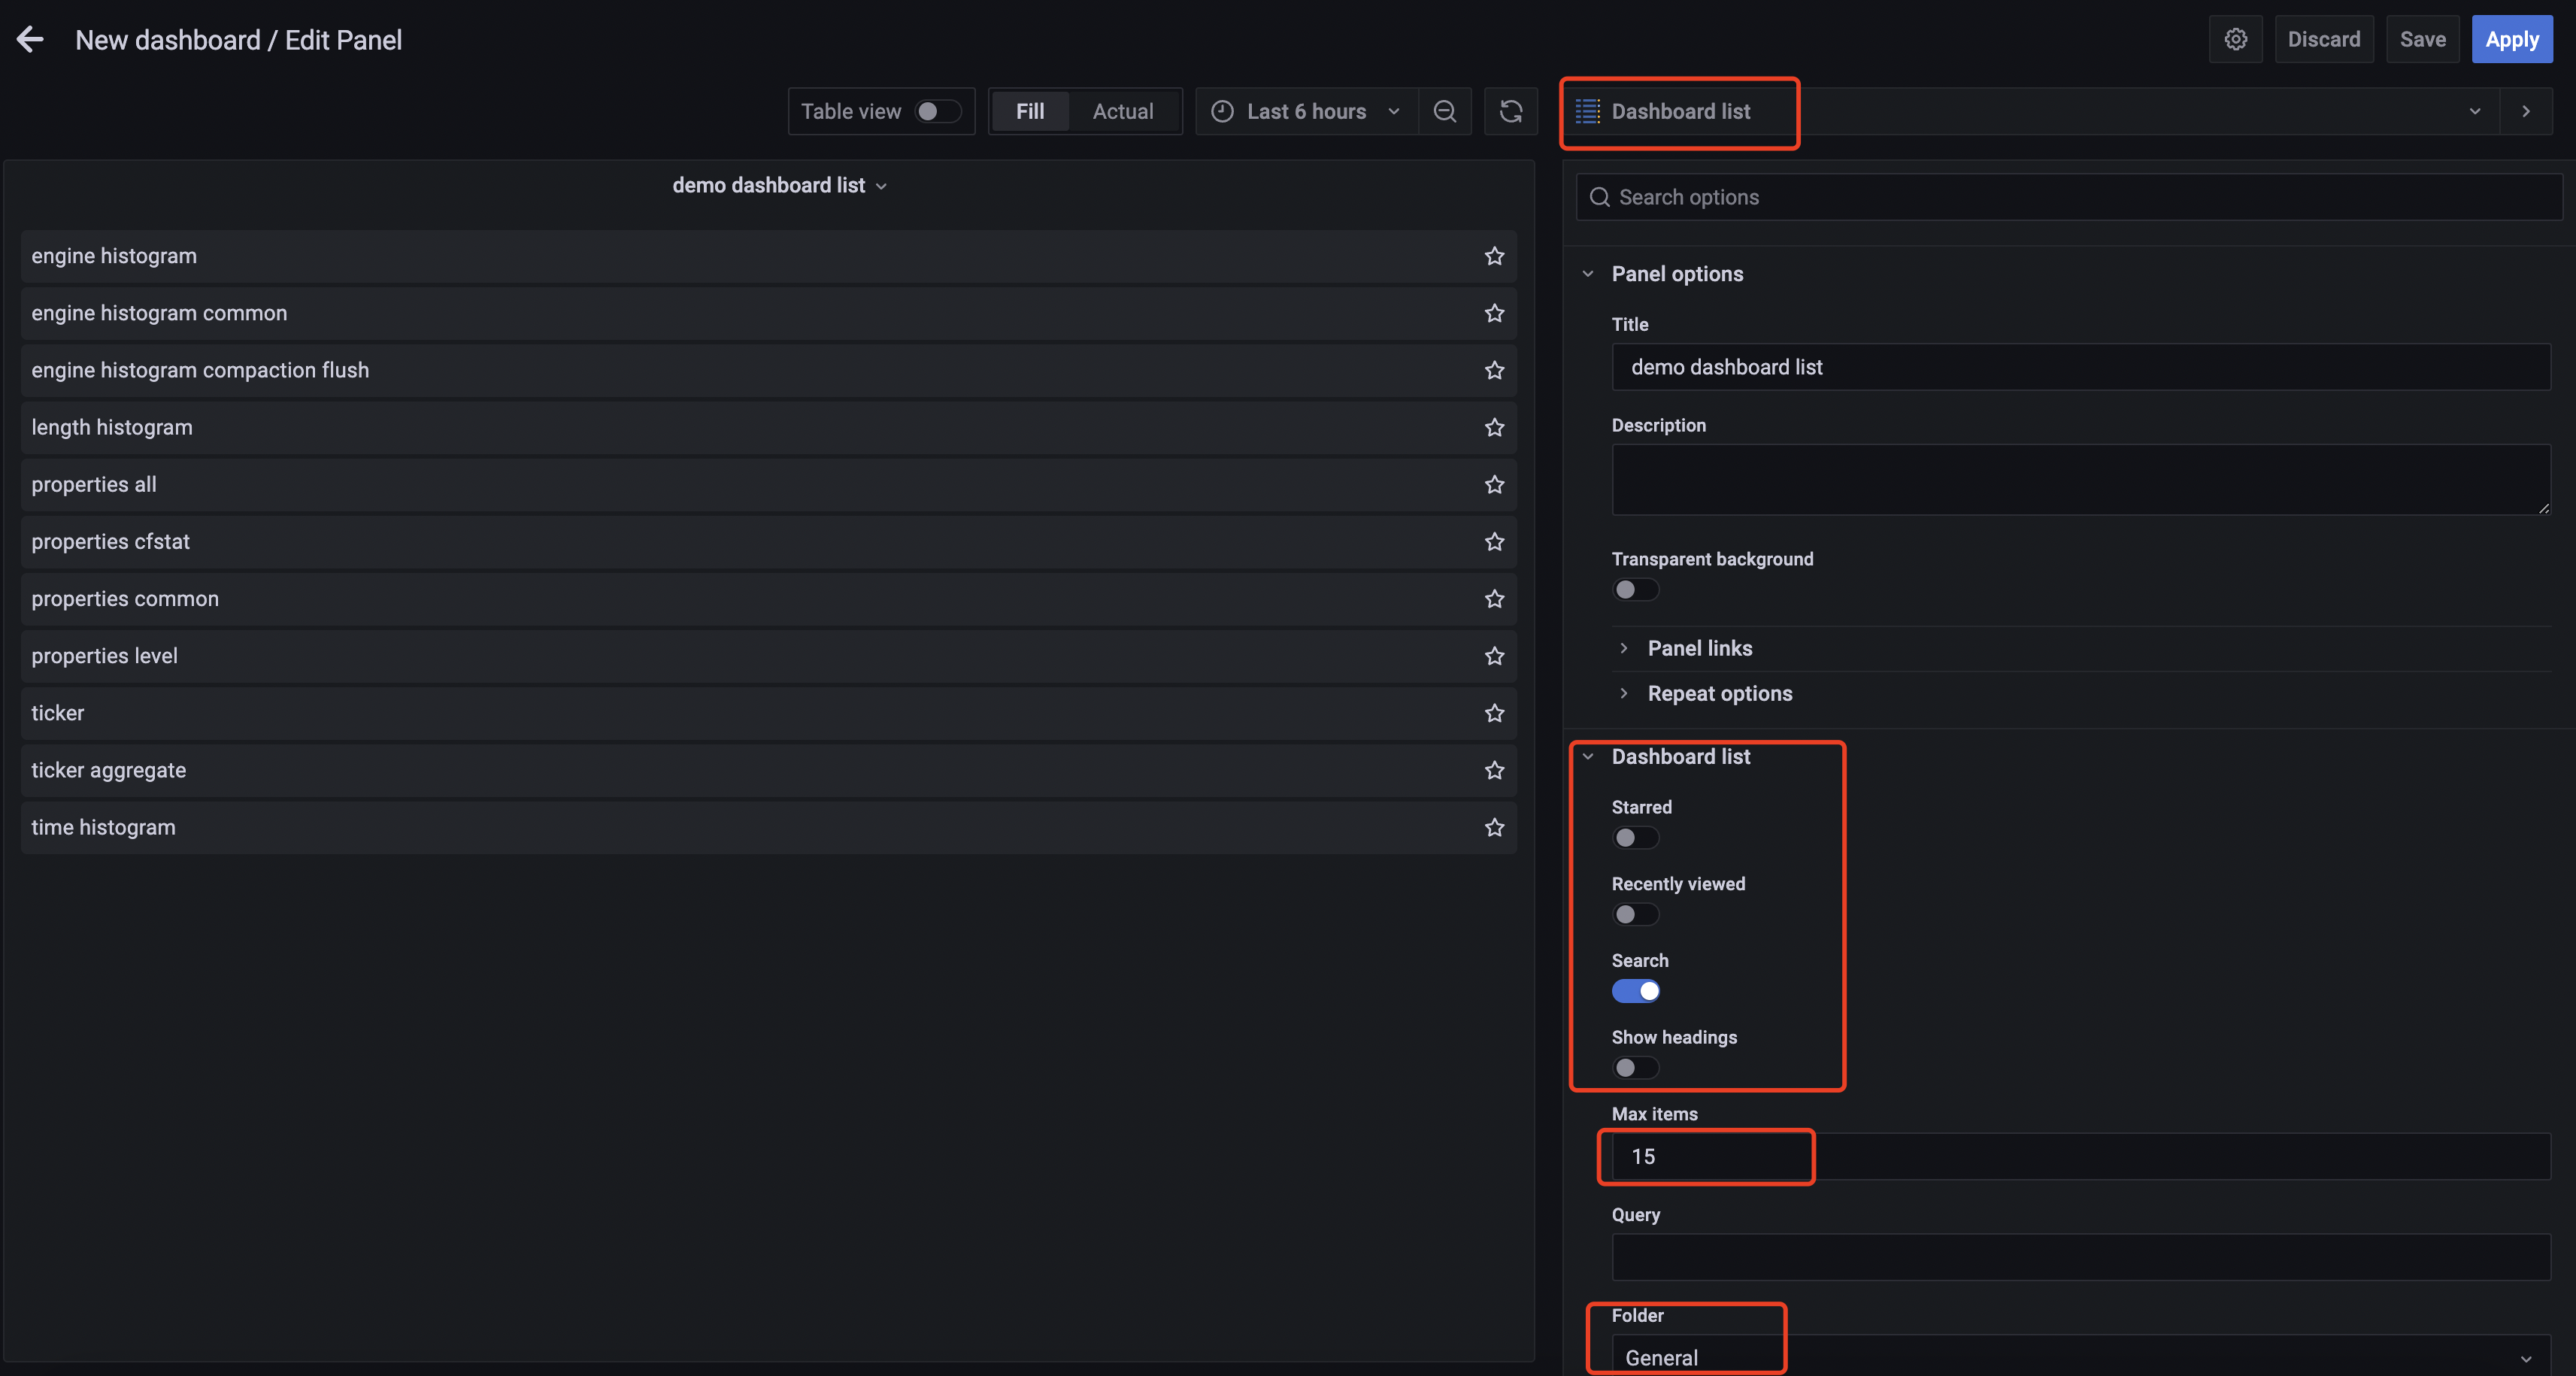Disable the Search toggle
Image resolution: width=2576 pixels, height=1376 pixels.
click(1635, 991)
